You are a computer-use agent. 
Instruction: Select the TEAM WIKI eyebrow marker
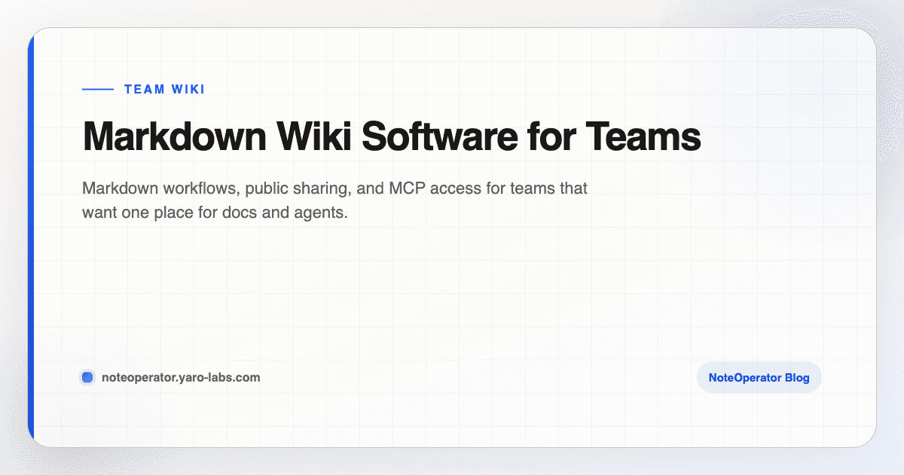point(164,89)
